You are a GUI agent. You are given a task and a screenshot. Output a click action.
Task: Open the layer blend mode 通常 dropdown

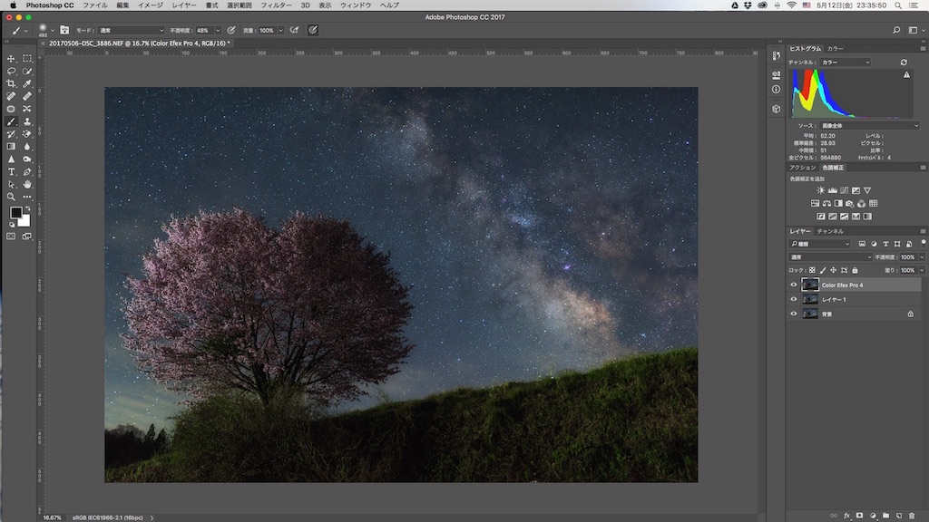831,257
